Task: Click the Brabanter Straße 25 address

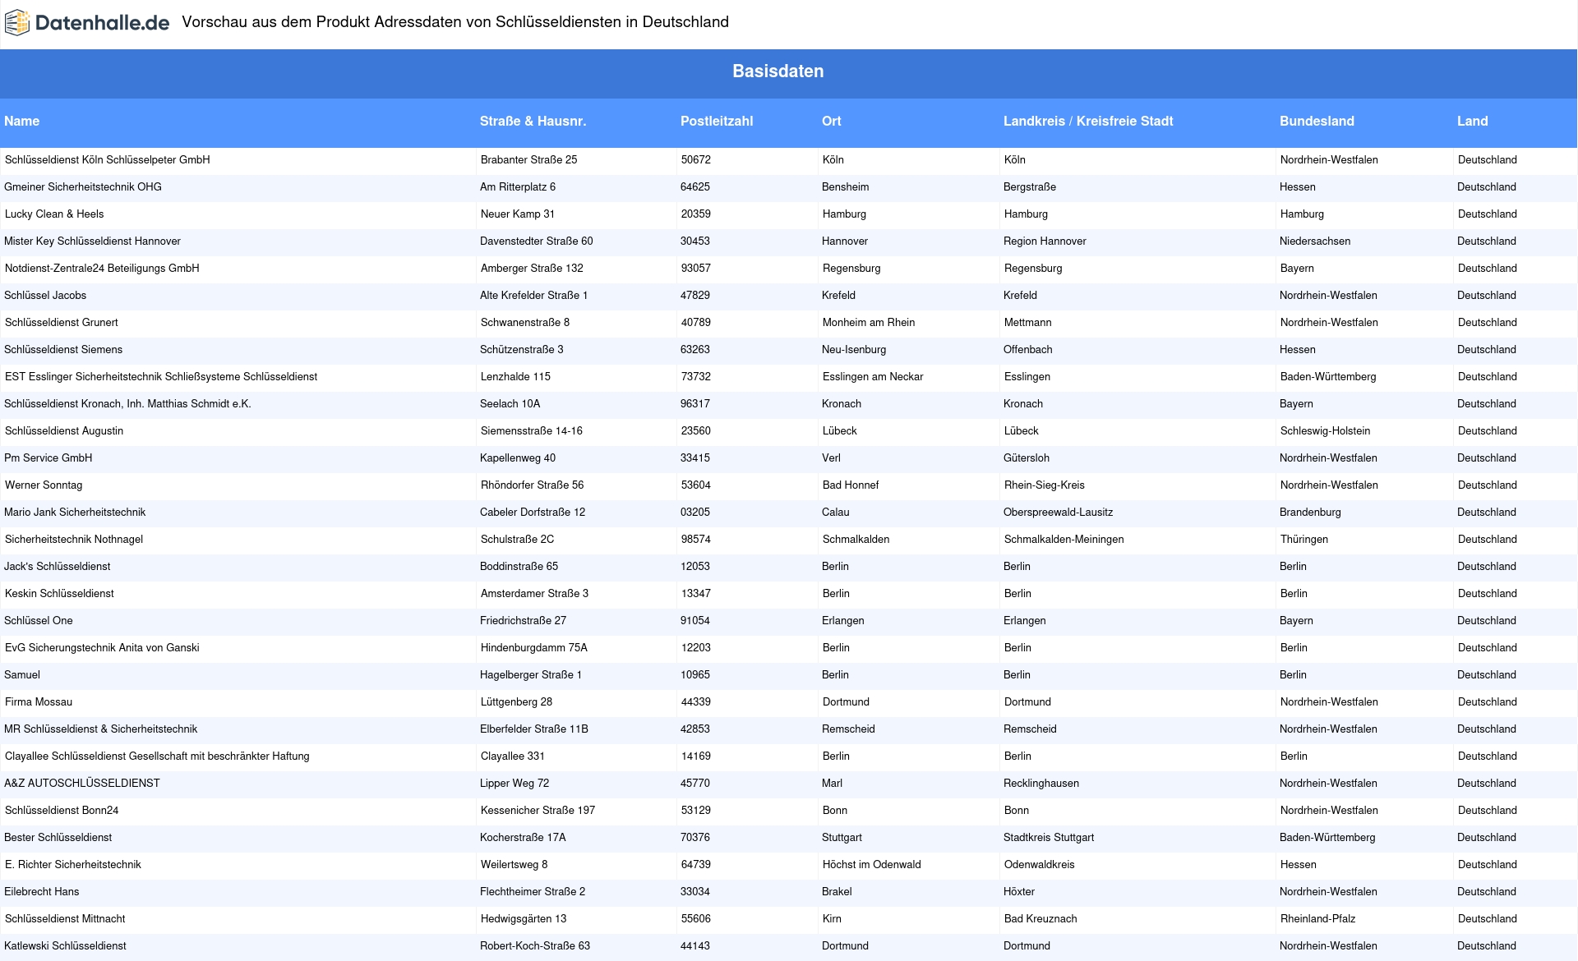Action: (529, 160)
